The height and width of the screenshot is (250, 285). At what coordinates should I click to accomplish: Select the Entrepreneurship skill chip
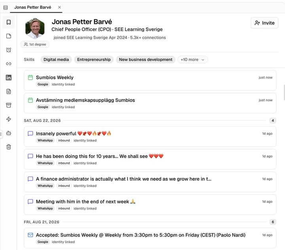coord(94,60)
